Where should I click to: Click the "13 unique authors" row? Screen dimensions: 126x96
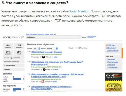coord(14,66)
